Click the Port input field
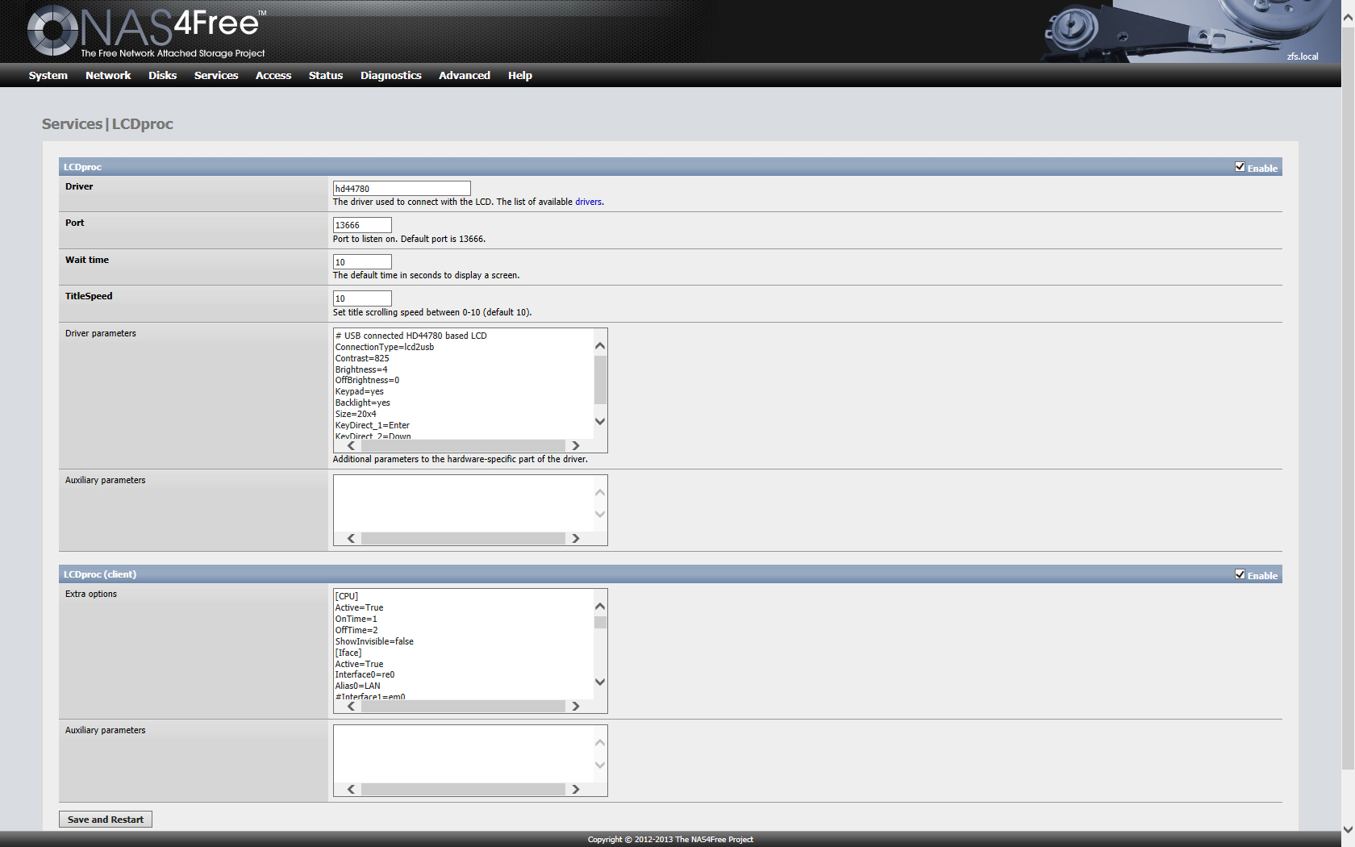1355x847 pixels. pyautogui.click(x=362, y=225)
